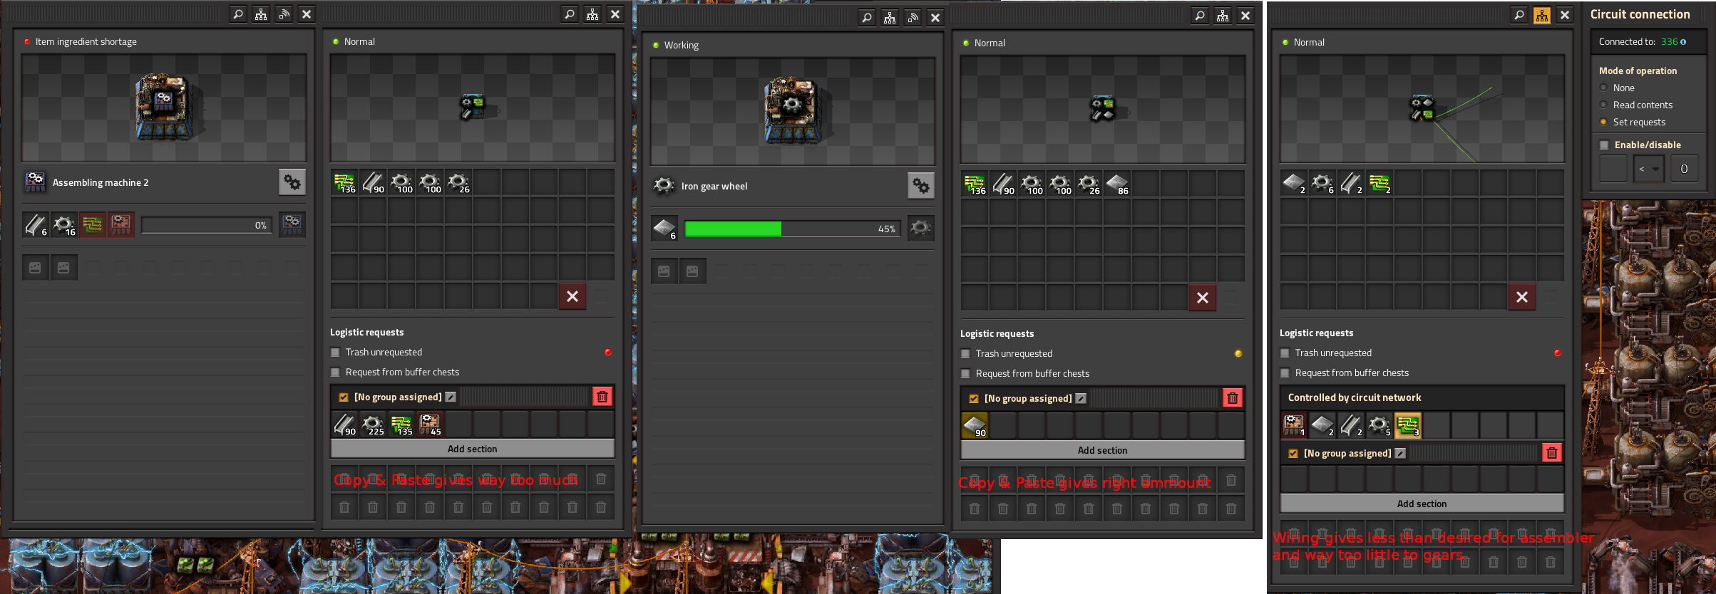Select Set requests mode of operation

tap(1604, 122)
